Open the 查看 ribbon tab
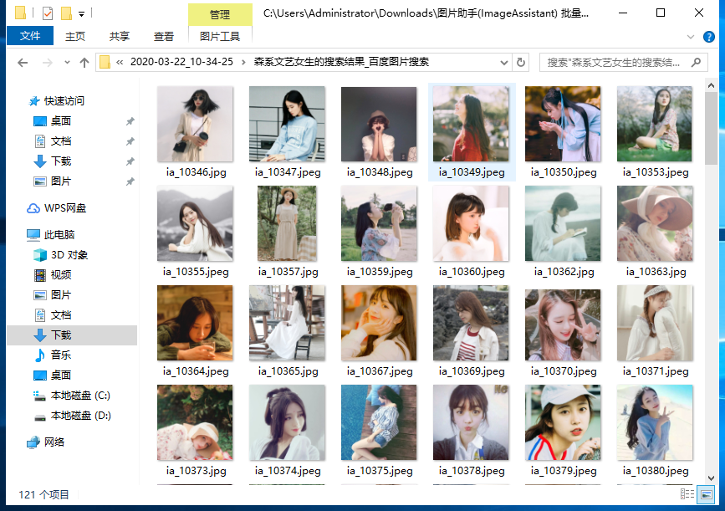Screen dimensions: 725x511 tap(164, 37)
